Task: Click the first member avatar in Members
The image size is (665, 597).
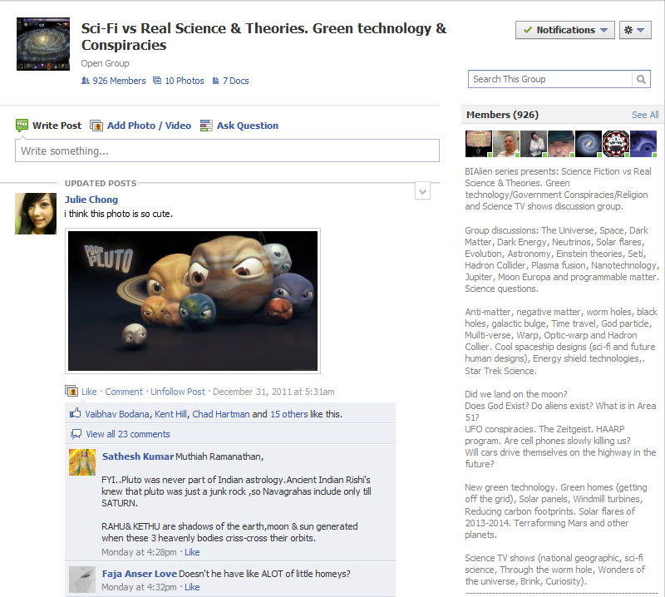Action: [479, 143]
